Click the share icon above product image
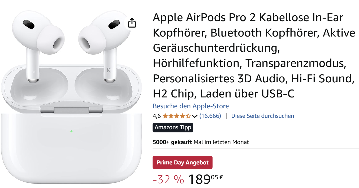Screen dimensions: 359x188 132,23
